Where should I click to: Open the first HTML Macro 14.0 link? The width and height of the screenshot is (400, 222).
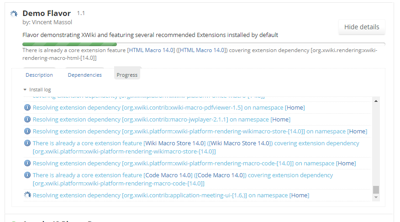coord(151,50)
